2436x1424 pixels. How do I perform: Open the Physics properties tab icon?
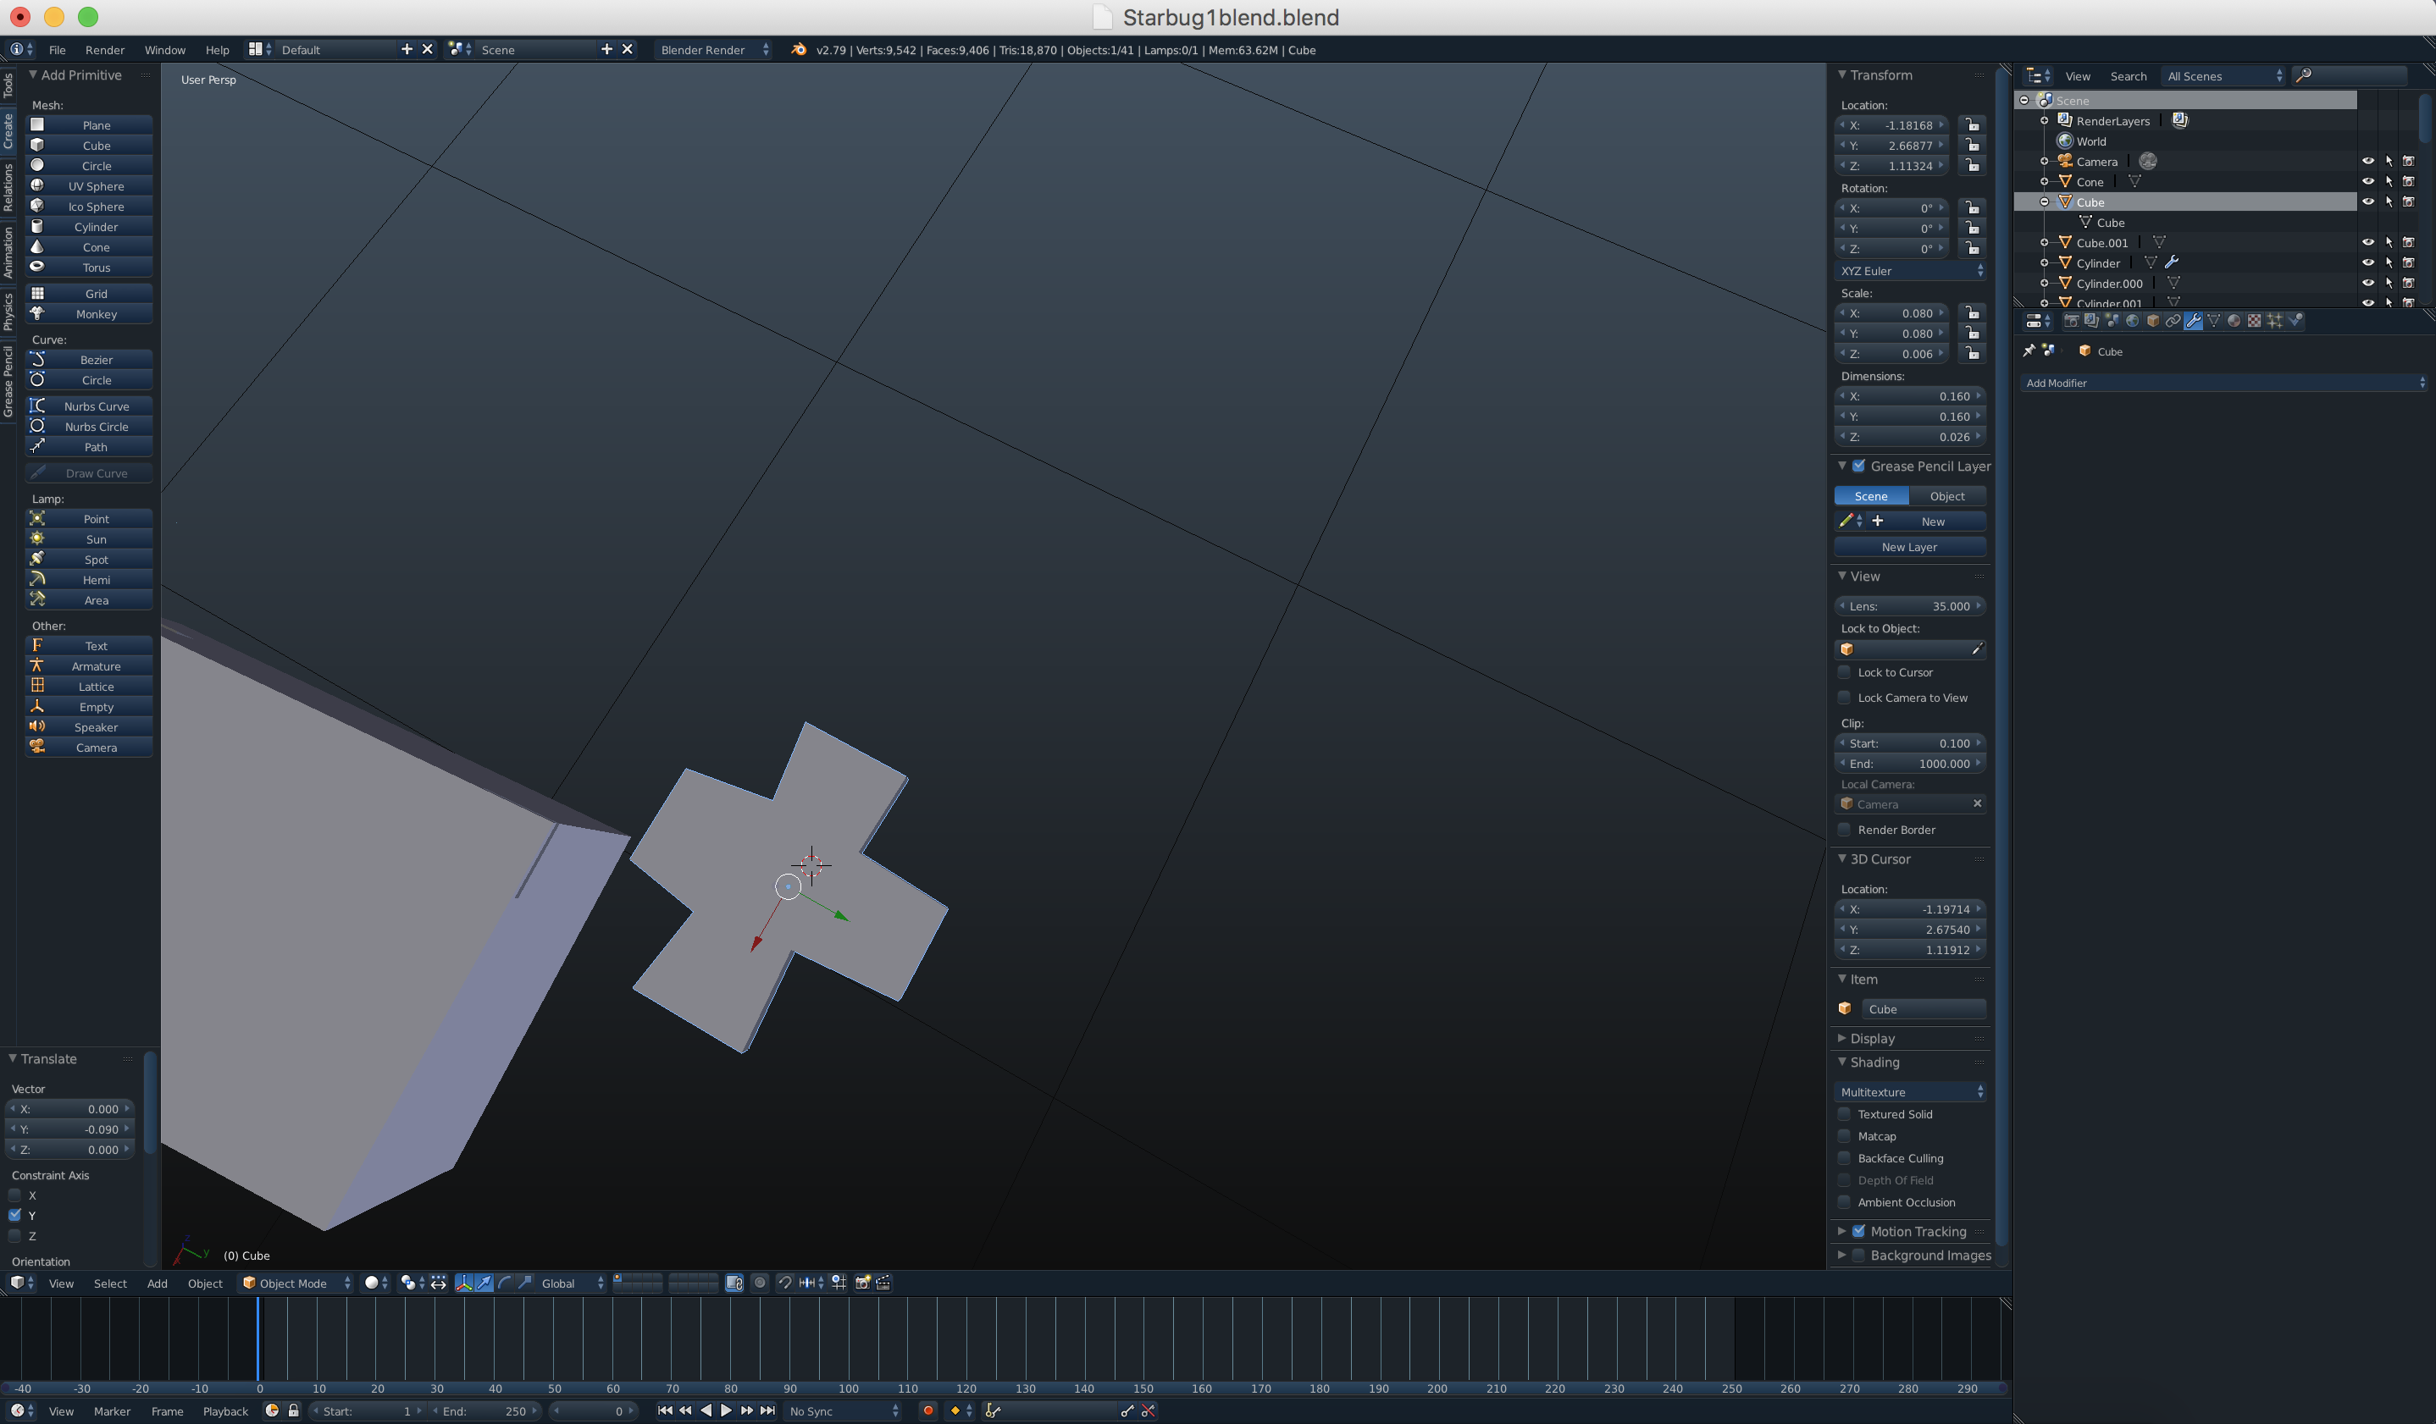(x=2295, y=321)
